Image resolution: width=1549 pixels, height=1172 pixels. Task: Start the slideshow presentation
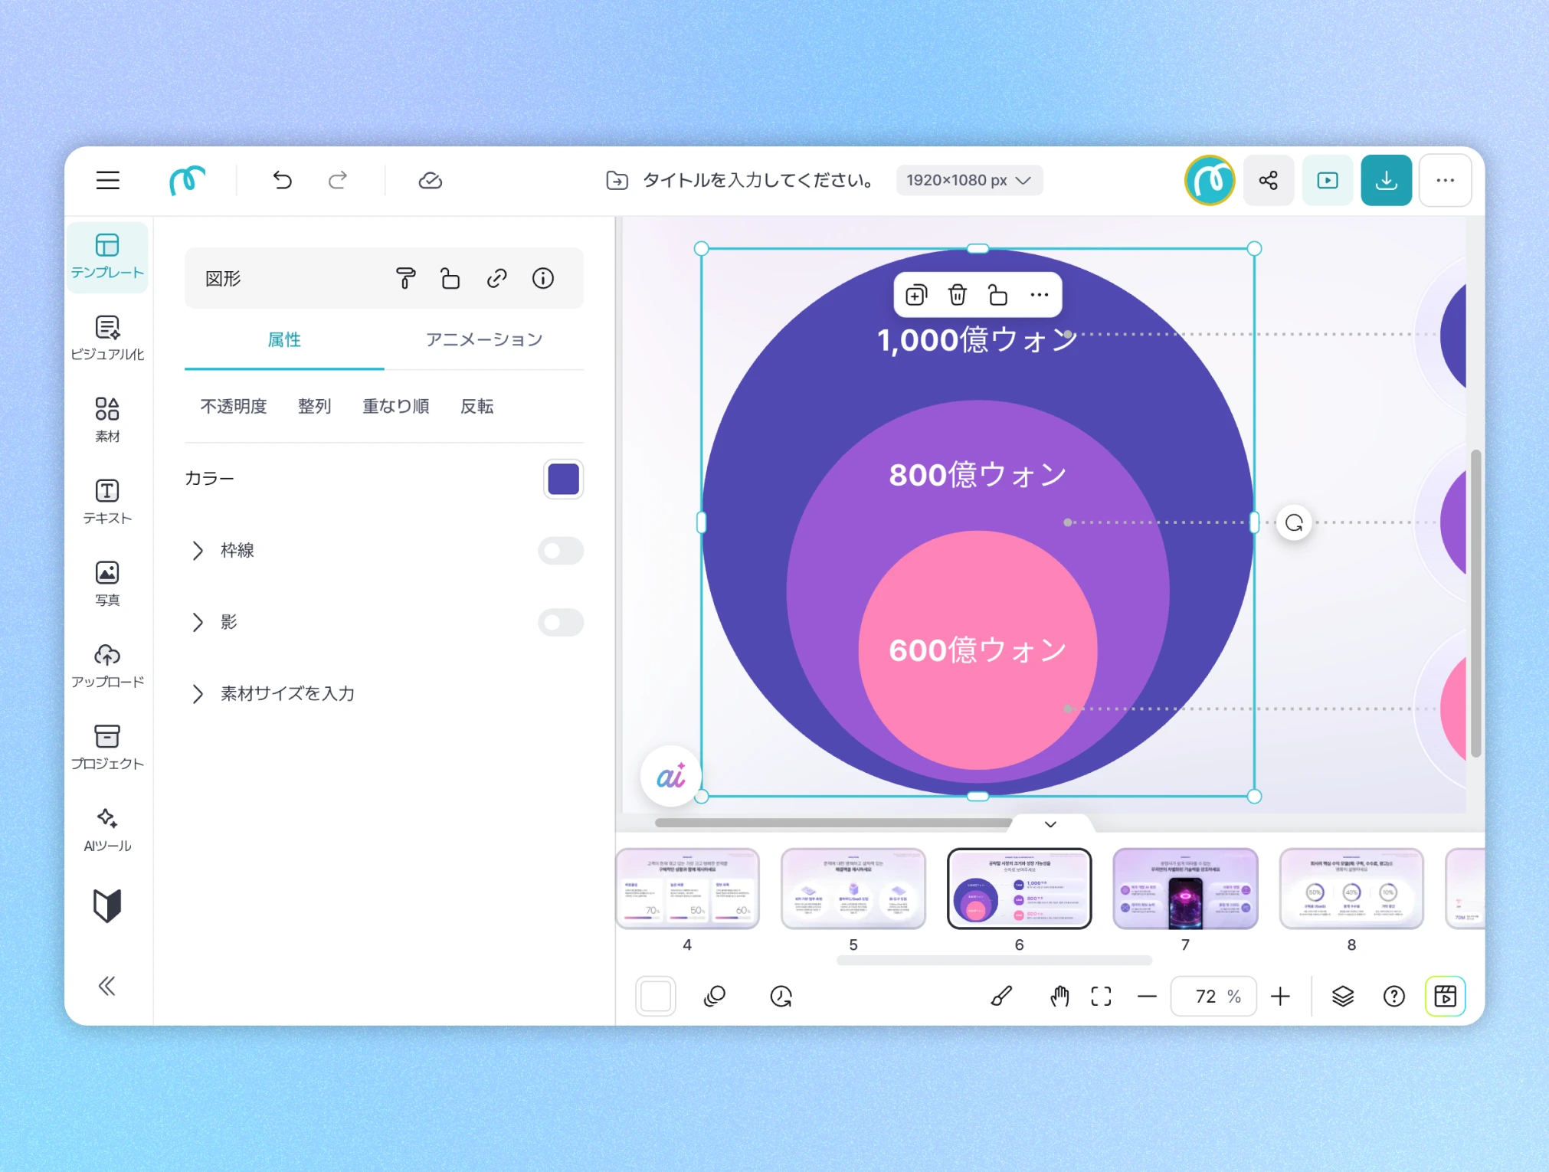(x=1328, y=181)
